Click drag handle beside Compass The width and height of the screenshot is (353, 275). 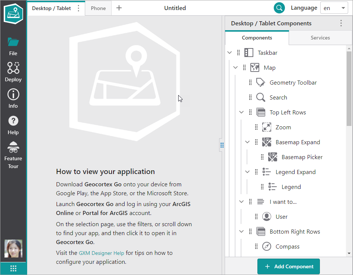tap(256, 246)
